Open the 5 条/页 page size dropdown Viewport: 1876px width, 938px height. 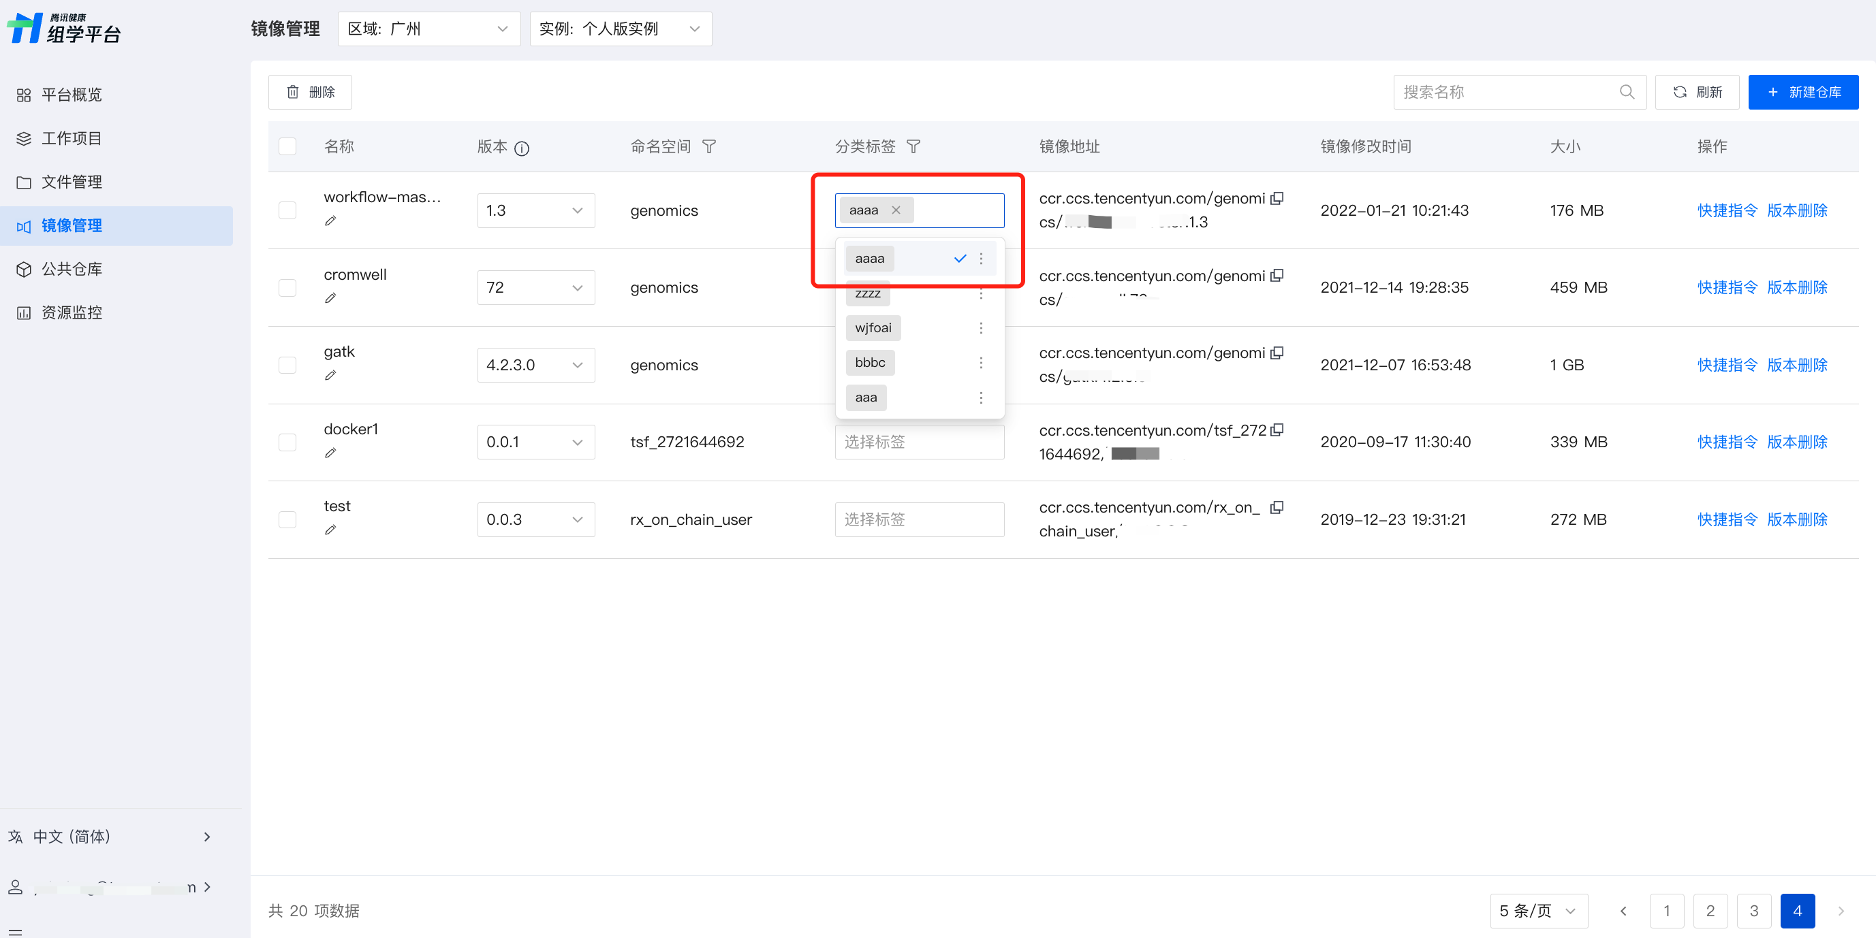[x=1538, y=911]
